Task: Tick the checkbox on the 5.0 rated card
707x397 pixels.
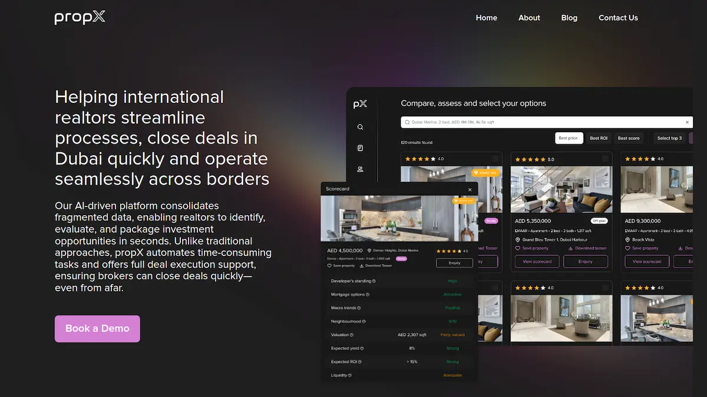Action: [x=605, y=159]
